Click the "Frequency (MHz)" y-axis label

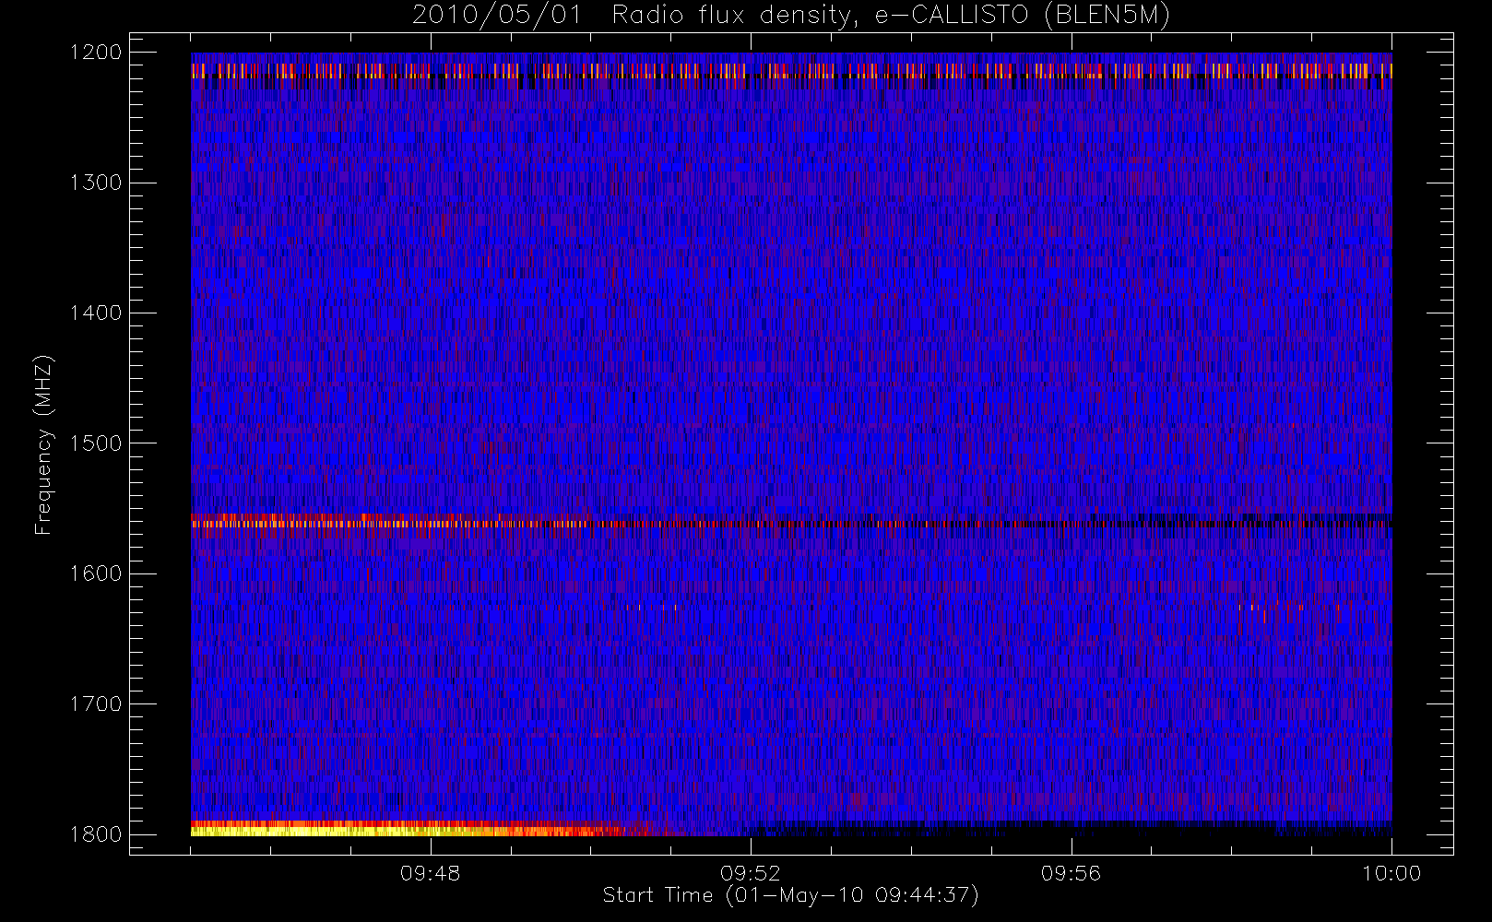[x=42, y=444]
